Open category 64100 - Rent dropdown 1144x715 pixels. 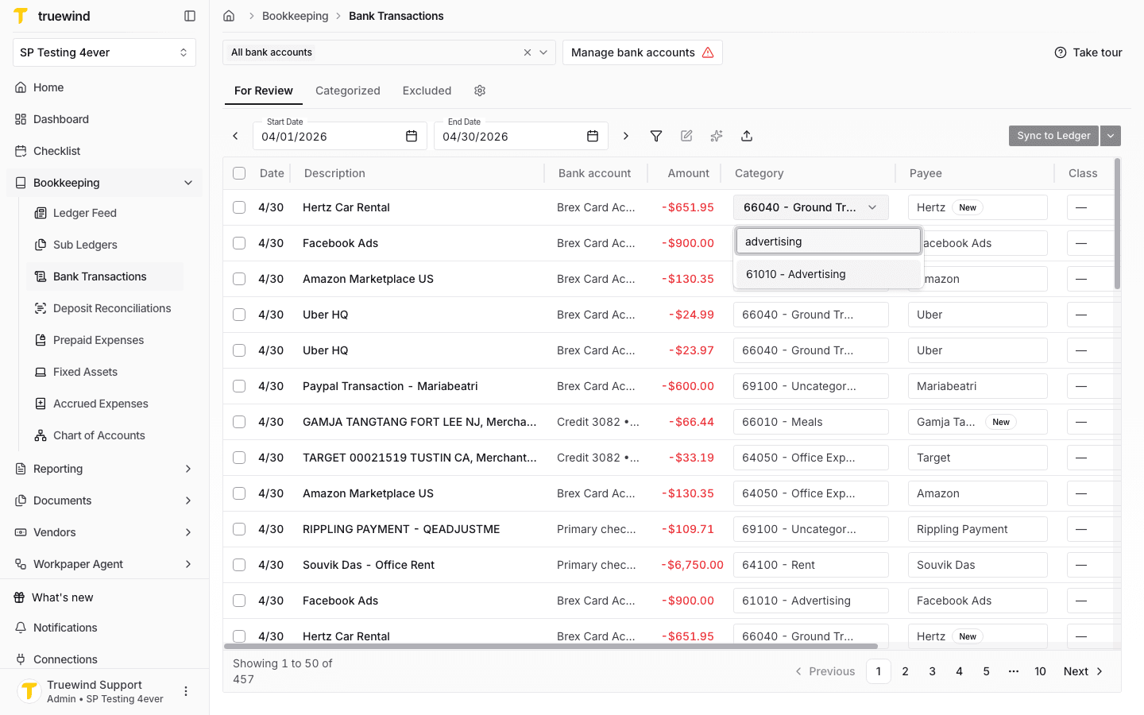811,565
